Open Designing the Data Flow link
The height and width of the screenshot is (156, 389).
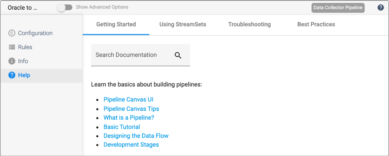click(136, 136)
